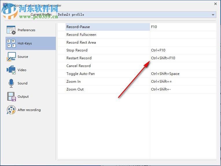221x166 pixels.
Task: Open the Output film icon
Action: coord(12,97)
